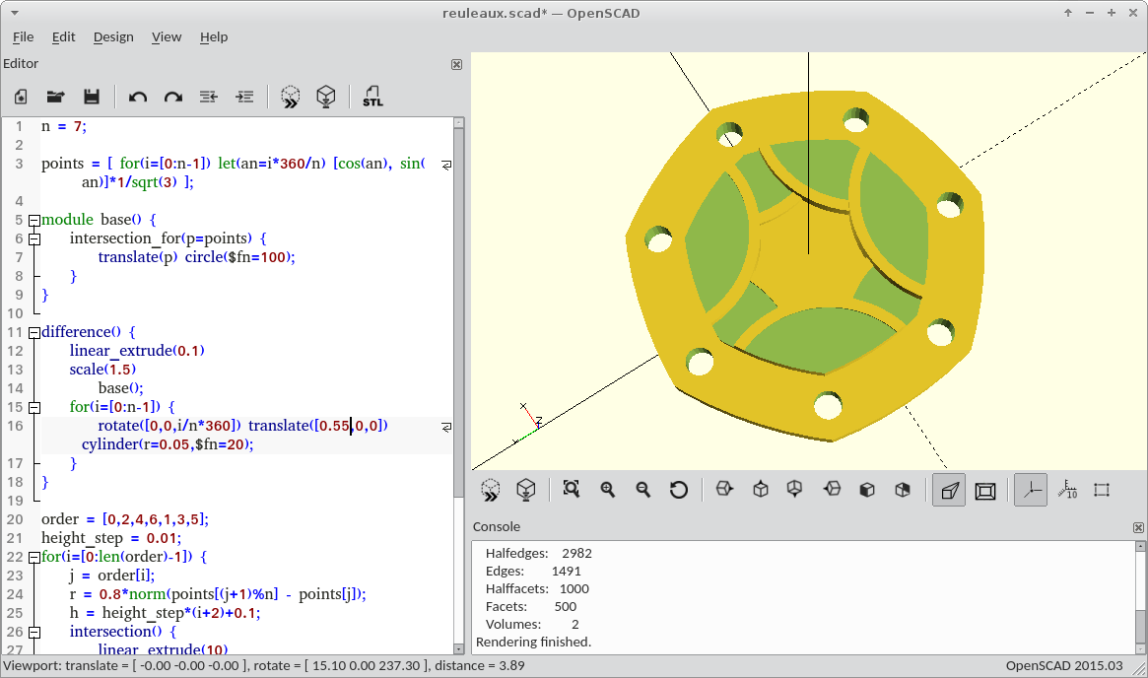Click the Indent icon in editor toolbar
1148x678 pixels.
244,97
